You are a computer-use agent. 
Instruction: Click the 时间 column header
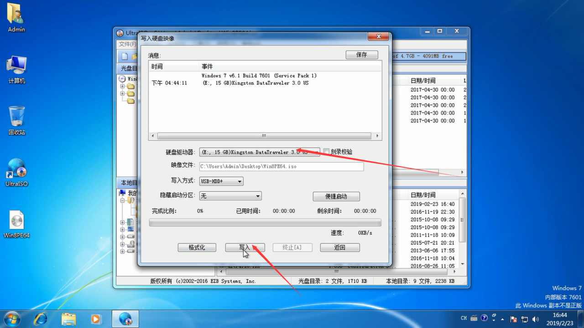pyautogui.click(x=174, y=67)
